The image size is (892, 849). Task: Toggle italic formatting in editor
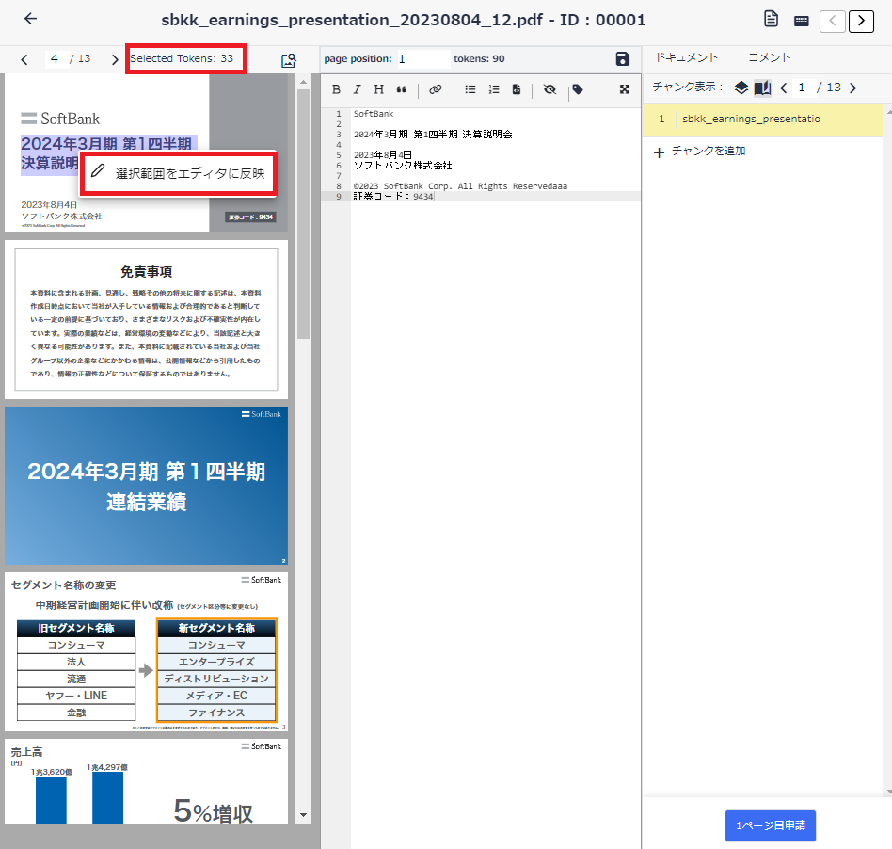pos(357,89)
